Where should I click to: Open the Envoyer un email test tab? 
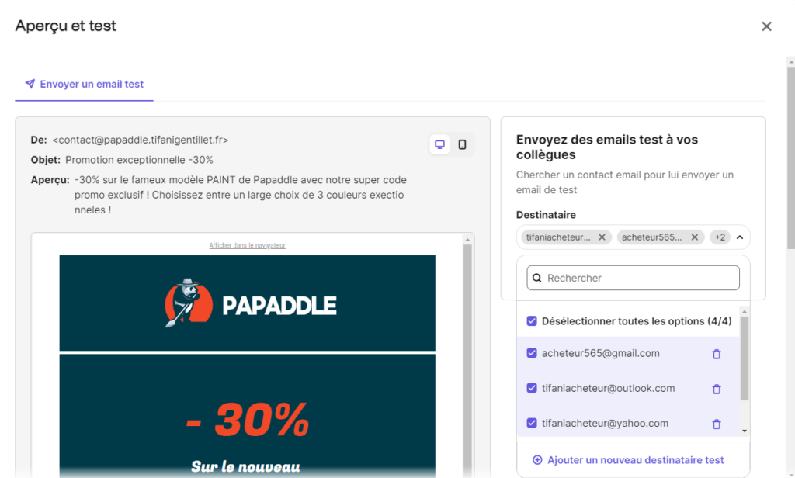click(x=84, y=84)
